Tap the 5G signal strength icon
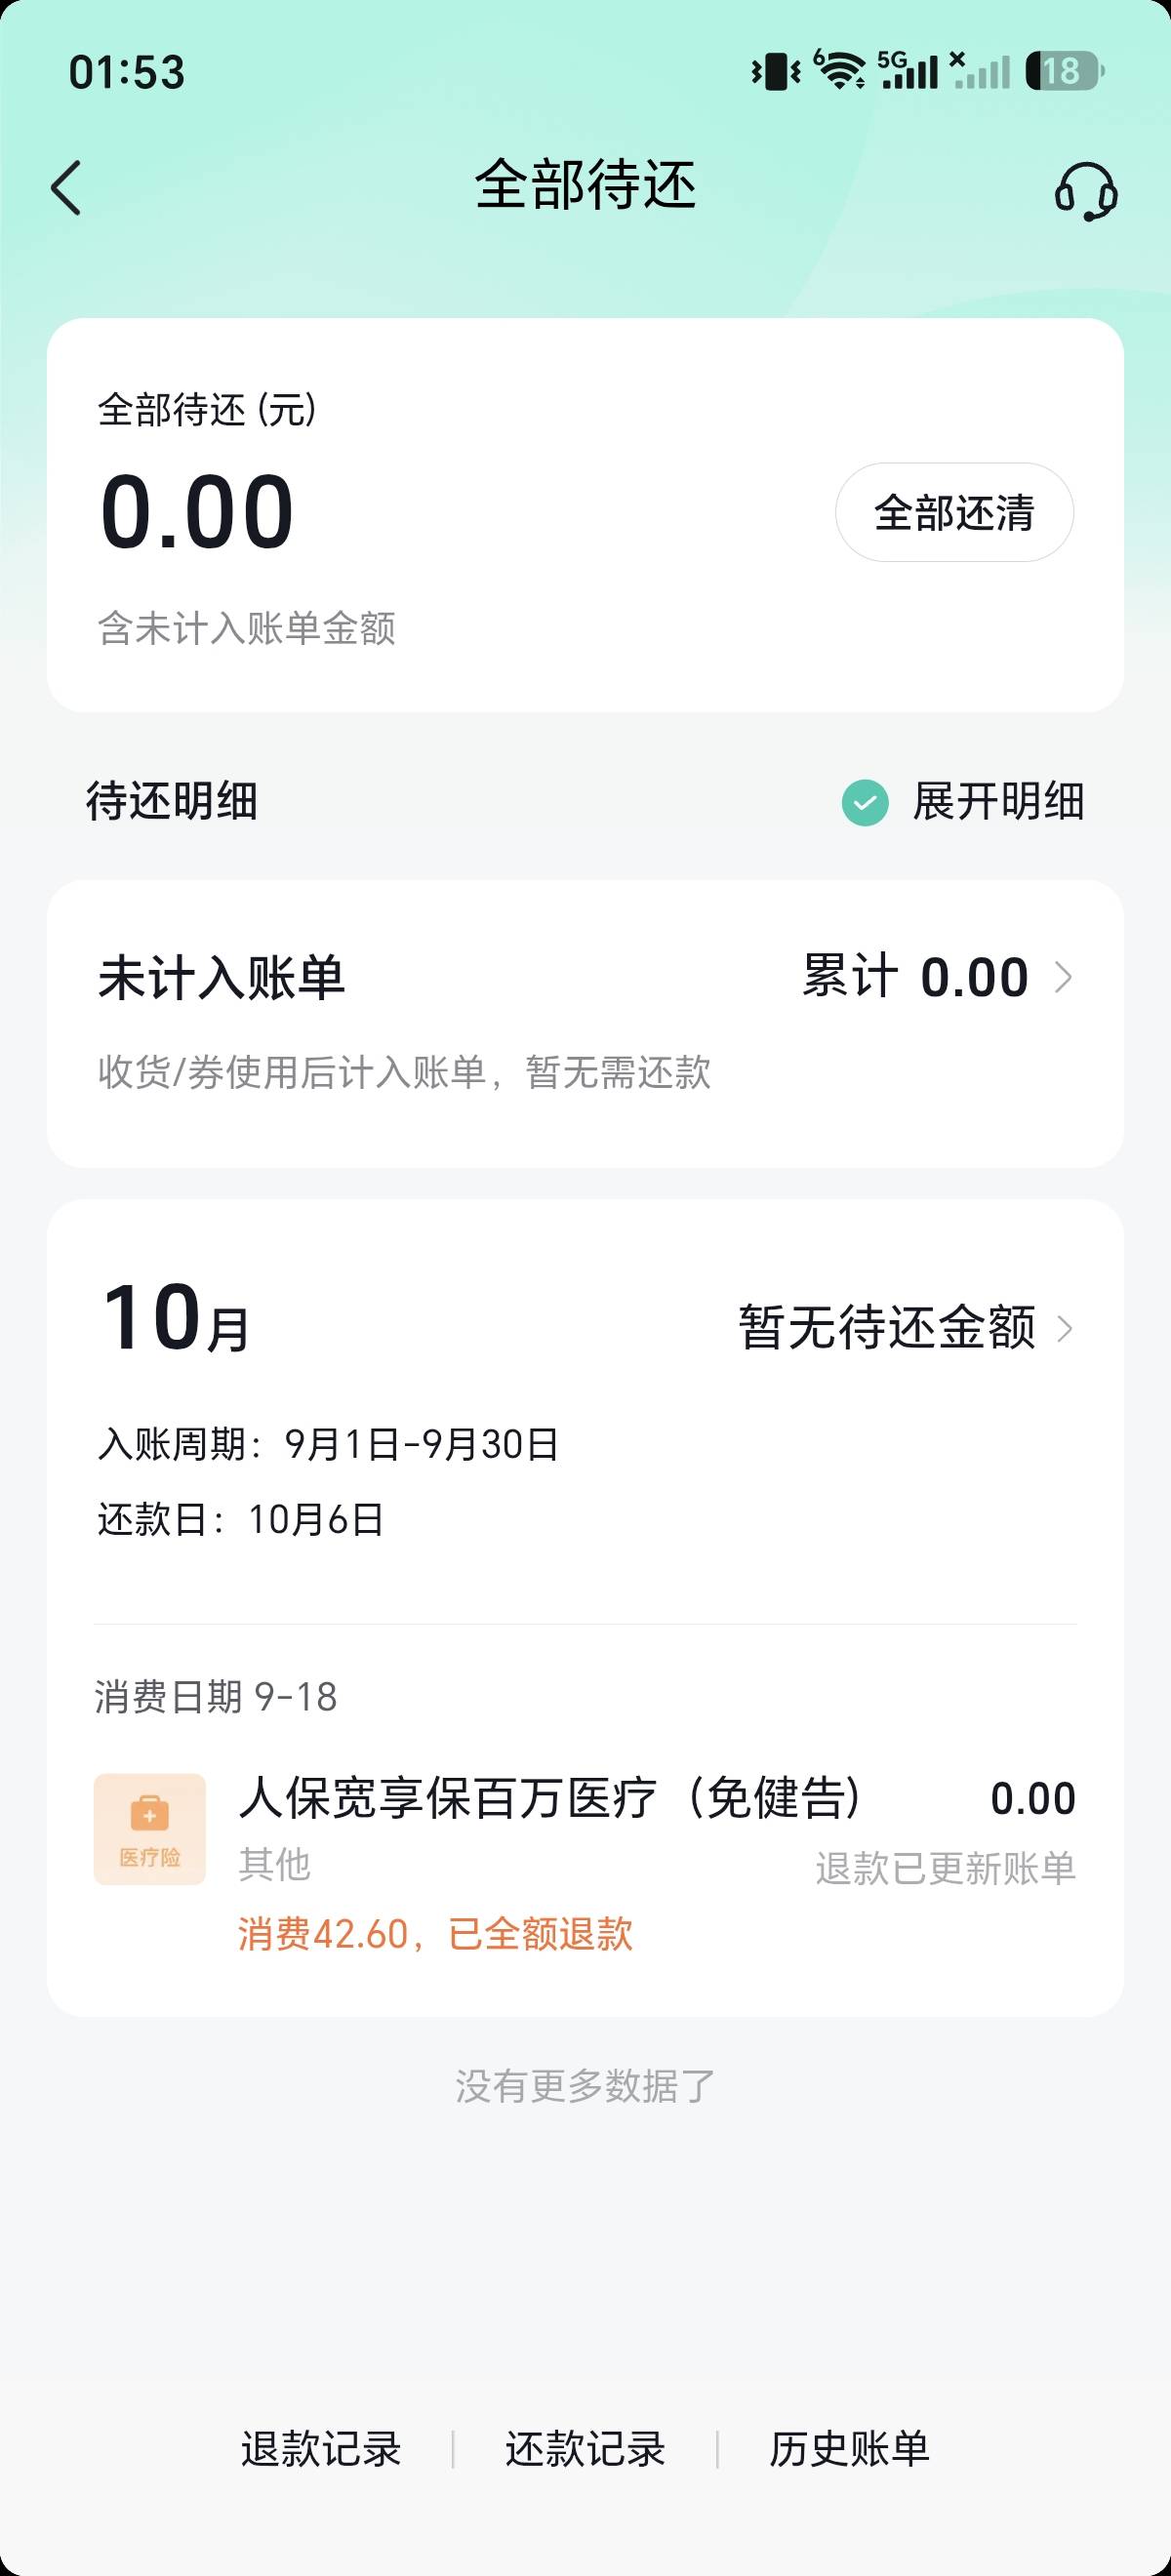Image resolution: width=1171 pixels, height=2576 pixels. [x=908, y=70]
